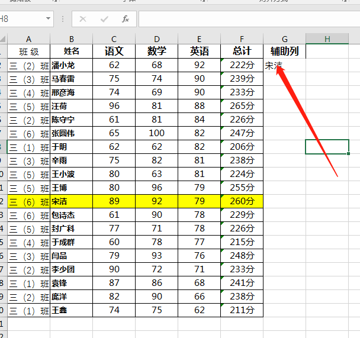Click 袁锋's Chinese score 87
The width and height of the screenshot is (360, 338).
click(114, 283)
